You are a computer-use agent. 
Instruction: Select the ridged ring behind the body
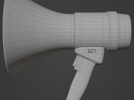pos(113,31)
